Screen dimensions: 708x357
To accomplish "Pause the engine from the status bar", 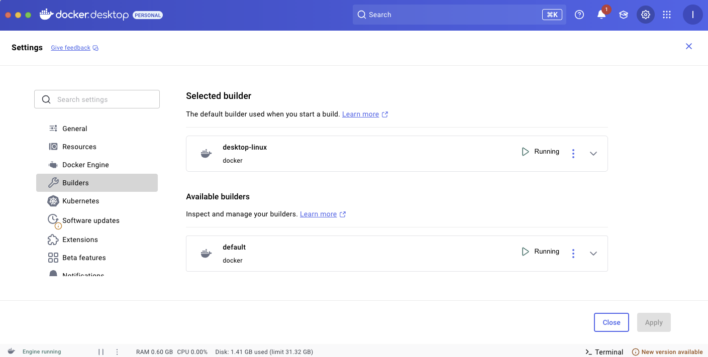I will point(101,352).
